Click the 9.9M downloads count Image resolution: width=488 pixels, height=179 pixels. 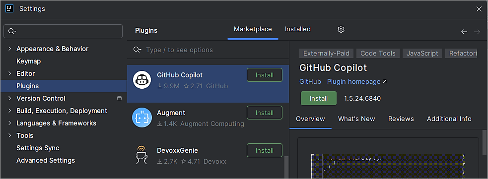168,86
